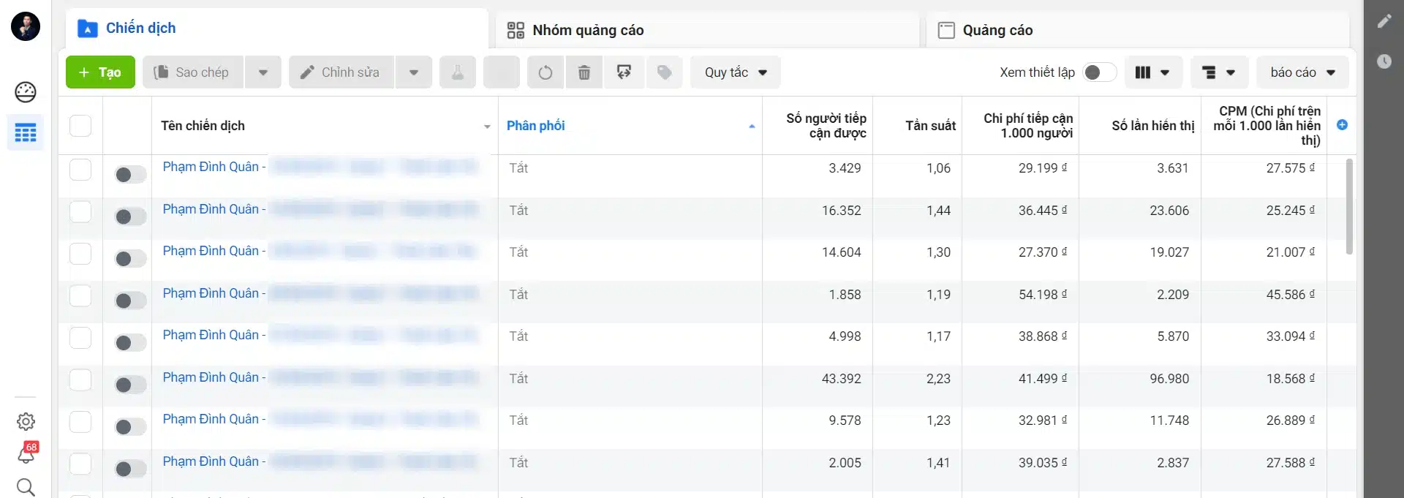Expand the Chỉnh sửa options arrow
Image resolution: width=1404 pixels, height=498 pixels.
(414, 72)
